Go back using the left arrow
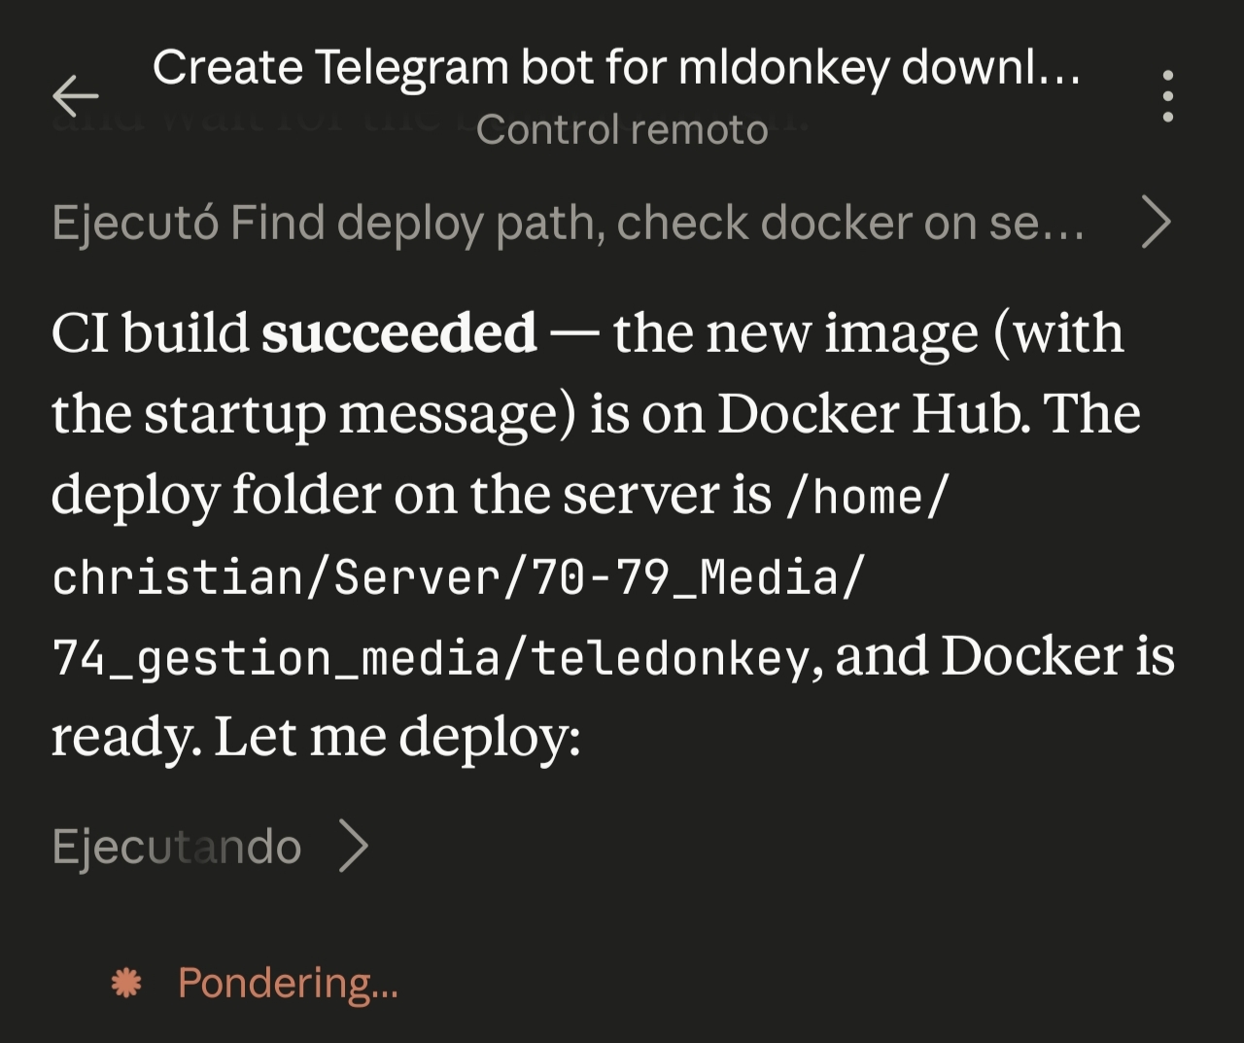1244x1043 pixels. pos(75,95)
